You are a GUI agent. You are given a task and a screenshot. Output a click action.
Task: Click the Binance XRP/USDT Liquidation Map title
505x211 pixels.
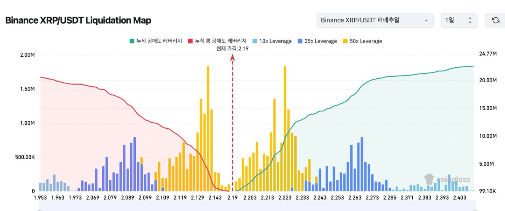click(78, 20)
